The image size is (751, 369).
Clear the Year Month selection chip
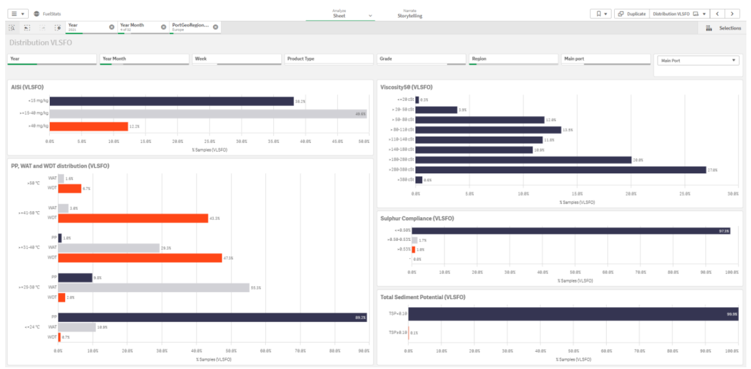(163, 27)
